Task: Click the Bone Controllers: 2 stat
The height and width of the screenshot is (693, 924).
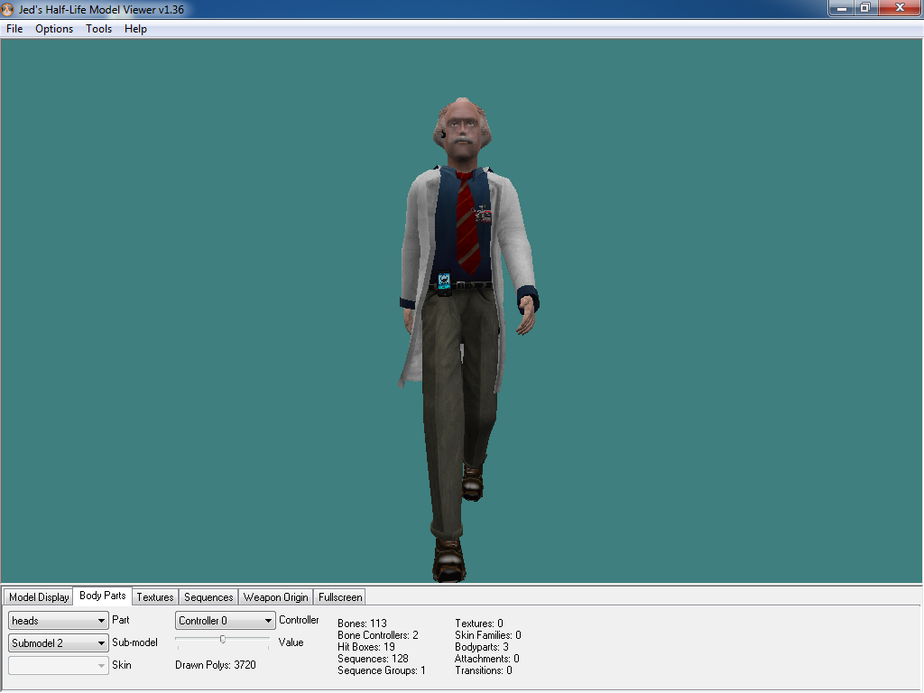Action: (378, 634)
